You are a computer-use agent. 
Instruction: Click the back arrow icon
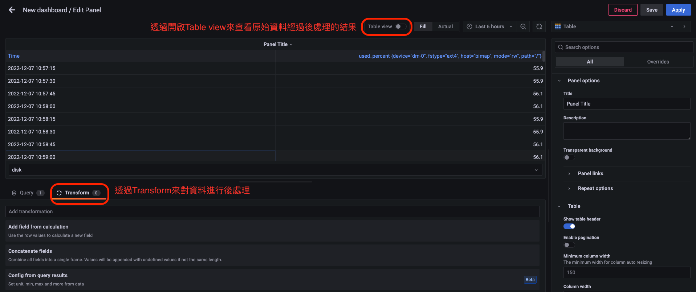coord(12,10)
